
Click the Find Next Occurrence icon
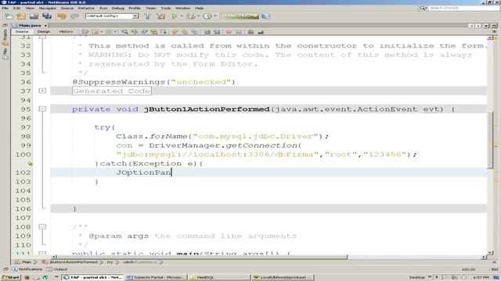pyautogui.click(x=144, y=32)
